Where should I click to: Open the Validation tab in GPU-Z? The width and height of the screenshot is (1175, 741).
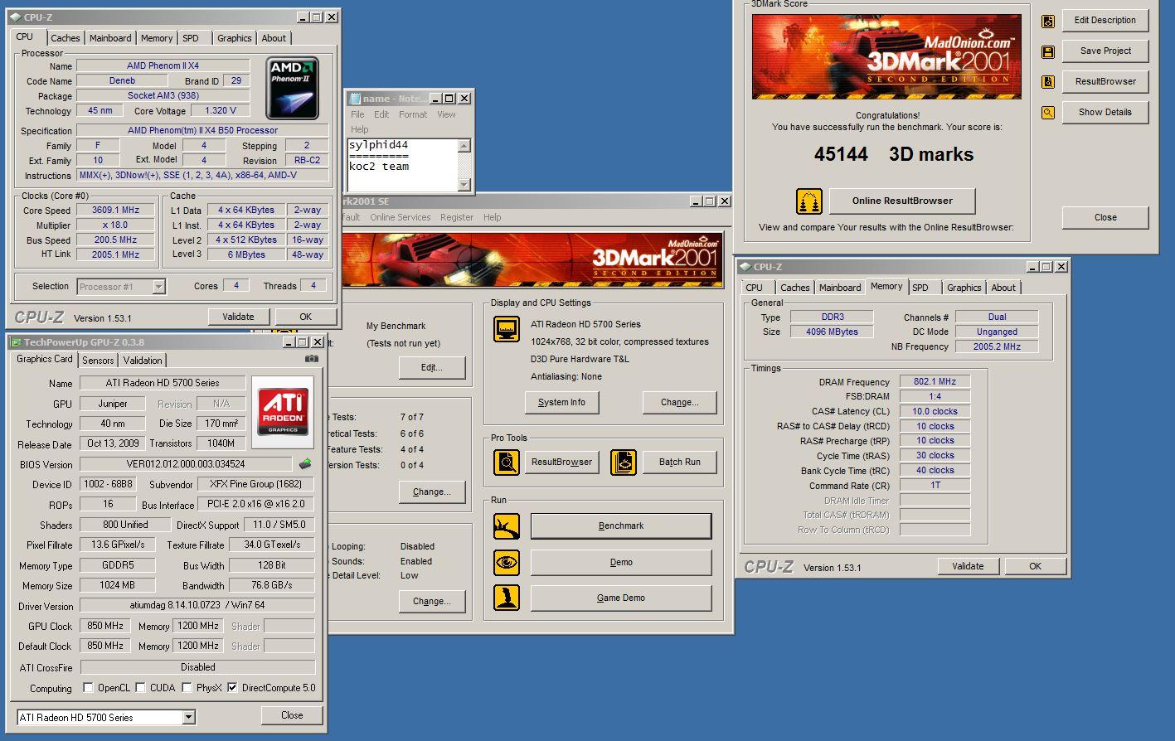coord(143,361)
